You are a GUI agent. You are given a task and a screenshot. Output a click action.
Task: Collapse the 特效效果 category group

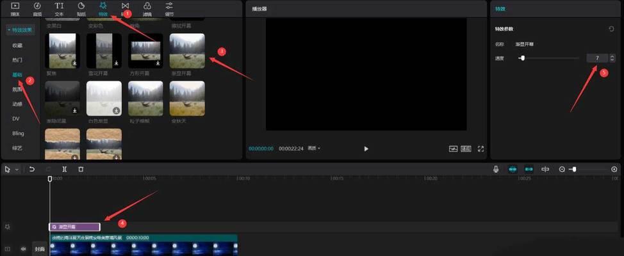point(21,30)
